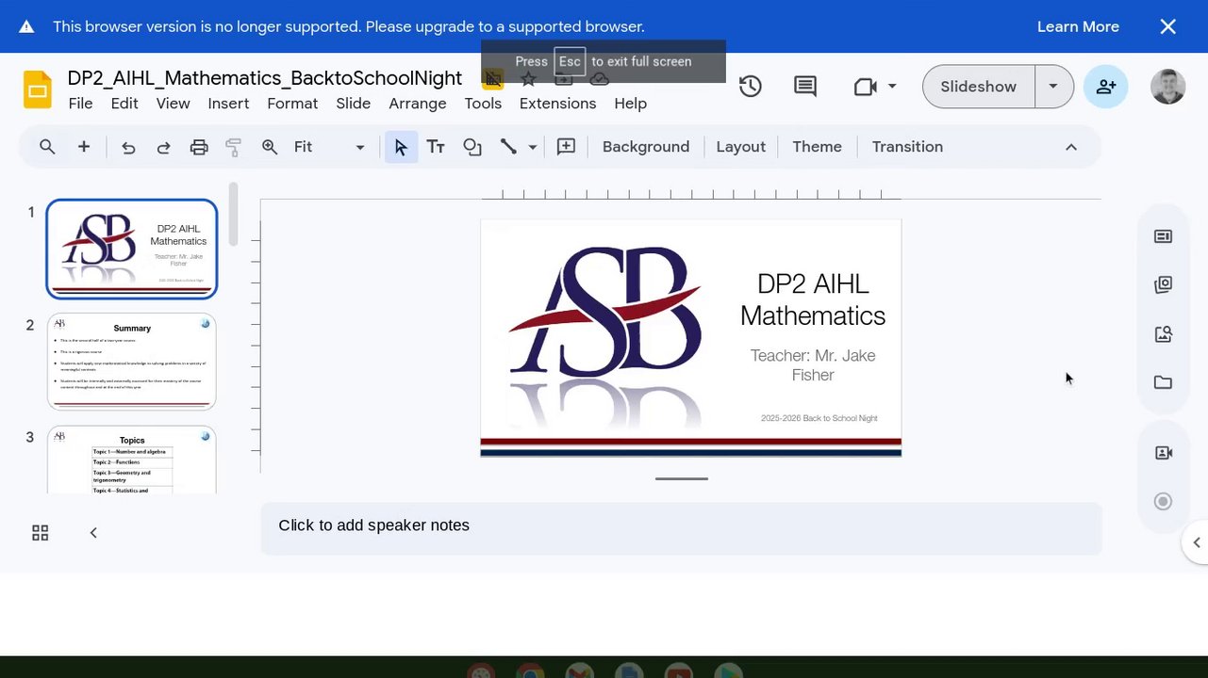Click the speaker notes field
Viewport: 1208px width, 678px height.
681,528
